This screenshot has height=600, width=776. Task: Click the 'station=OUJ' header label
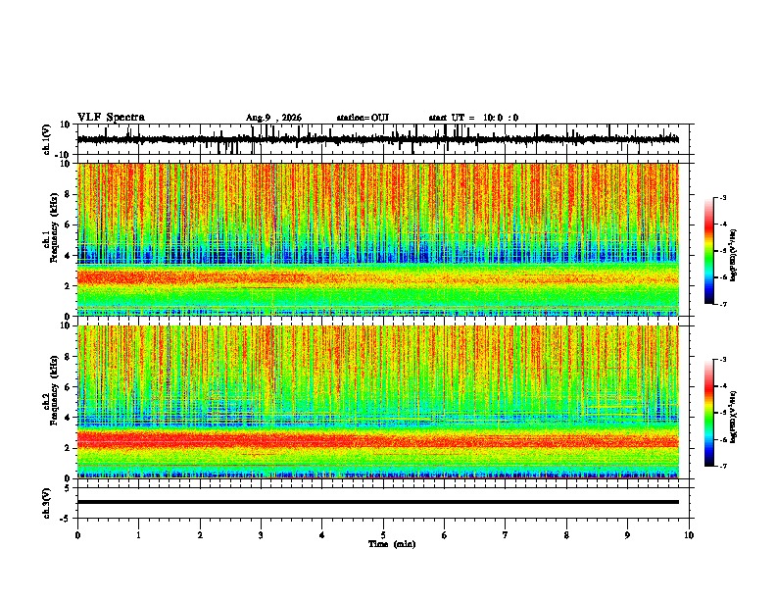tap(363, 118)
